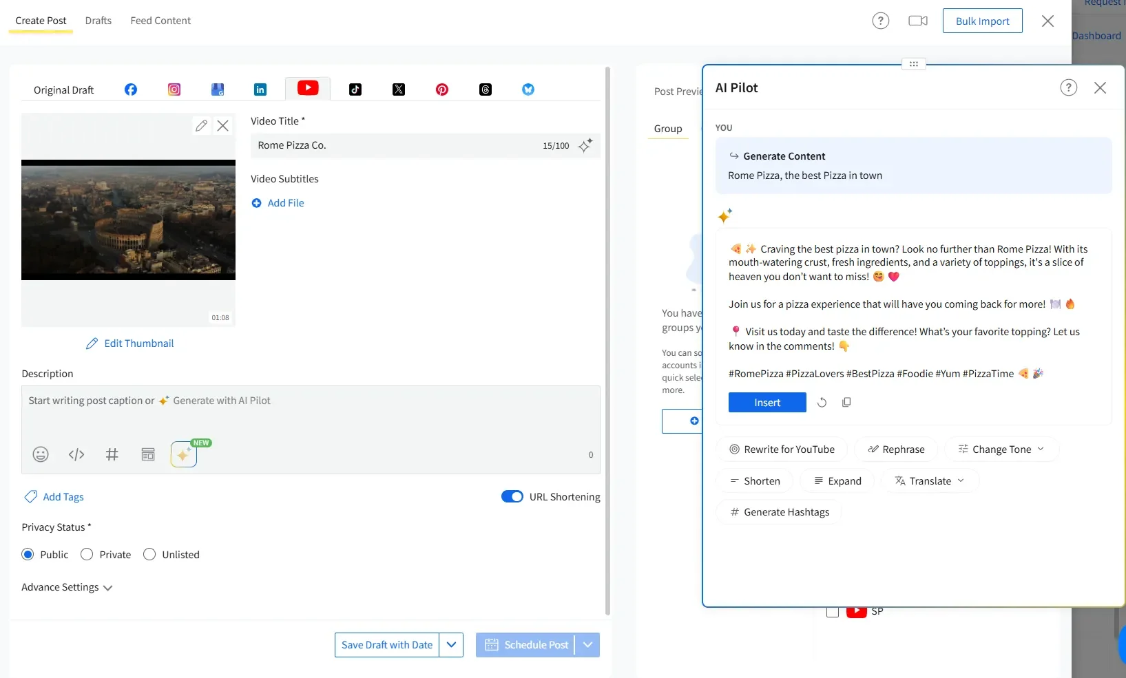Open the Change Tone dropdown
Screen dimensions: 1126x678
(1001, 449)
